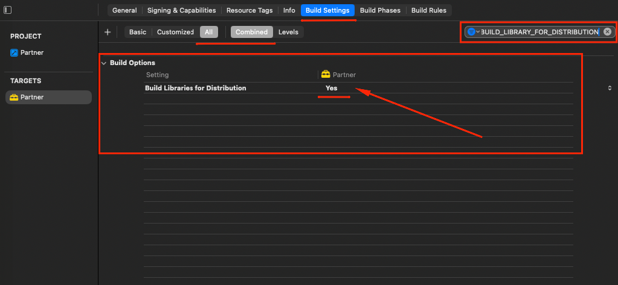The height and width of the screenshot is (285, 618).
Task: Select the Build Settings tab
Action: click(327, 10)
